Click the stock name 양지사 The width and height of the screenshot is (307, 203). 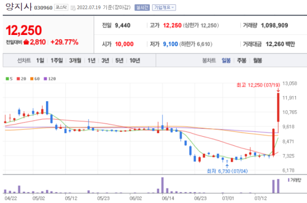pos(19,7)
